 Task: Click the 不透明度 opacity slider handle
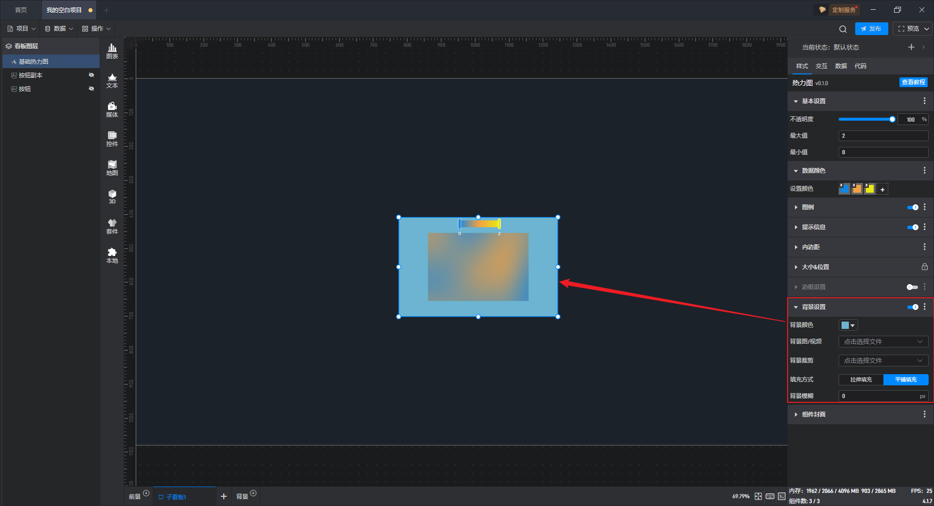pos(892,119)
